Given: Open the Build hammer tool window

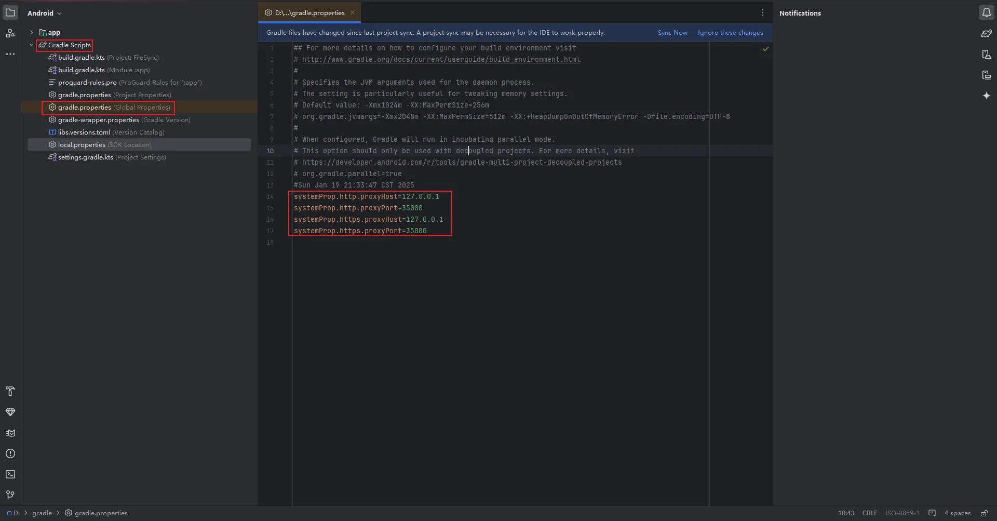Looking at the screenshot, I should pyautogui.click(x=10, y=391).
